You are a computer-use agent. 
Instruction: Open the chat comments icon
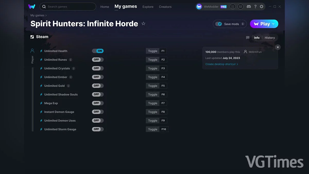click(x=248, y=38)
